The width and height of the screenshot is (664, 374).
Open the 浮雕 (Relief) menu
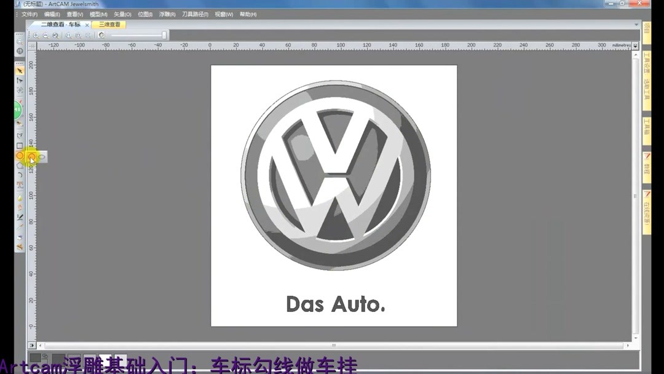[x=167, y=14]
